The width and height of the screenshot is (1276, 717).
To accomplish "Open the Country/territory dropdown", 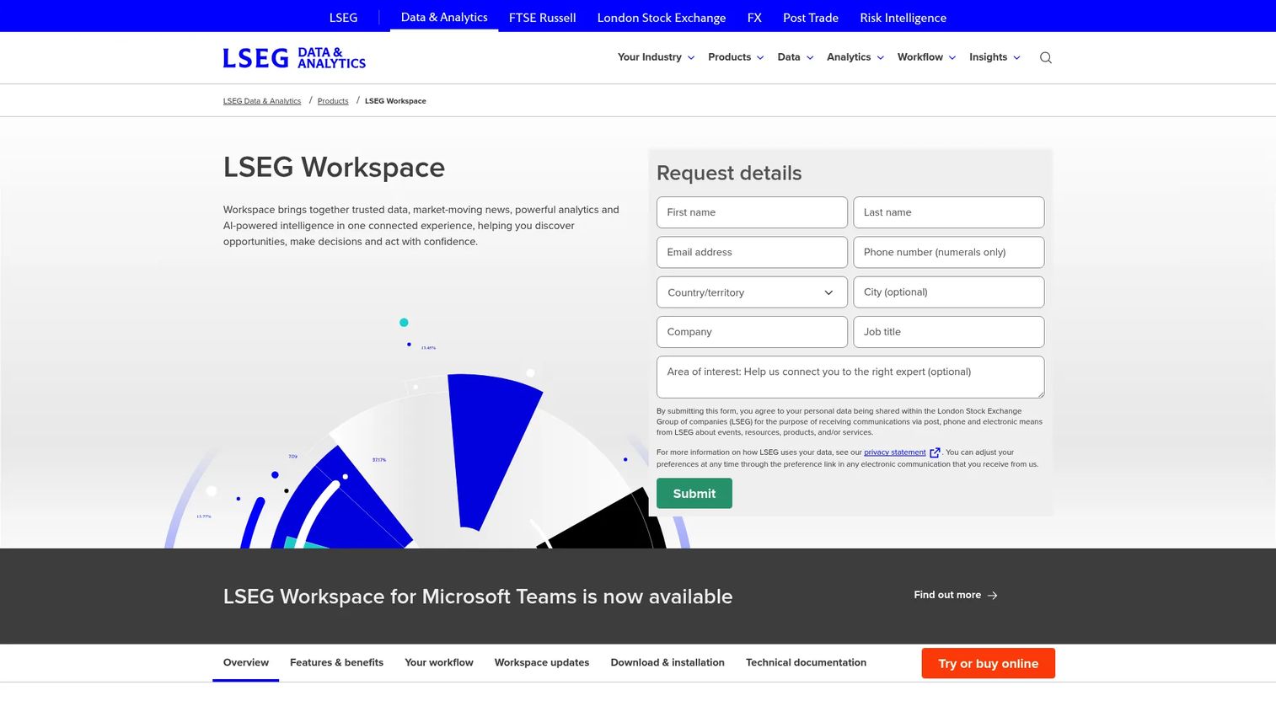I will point(752,292).
